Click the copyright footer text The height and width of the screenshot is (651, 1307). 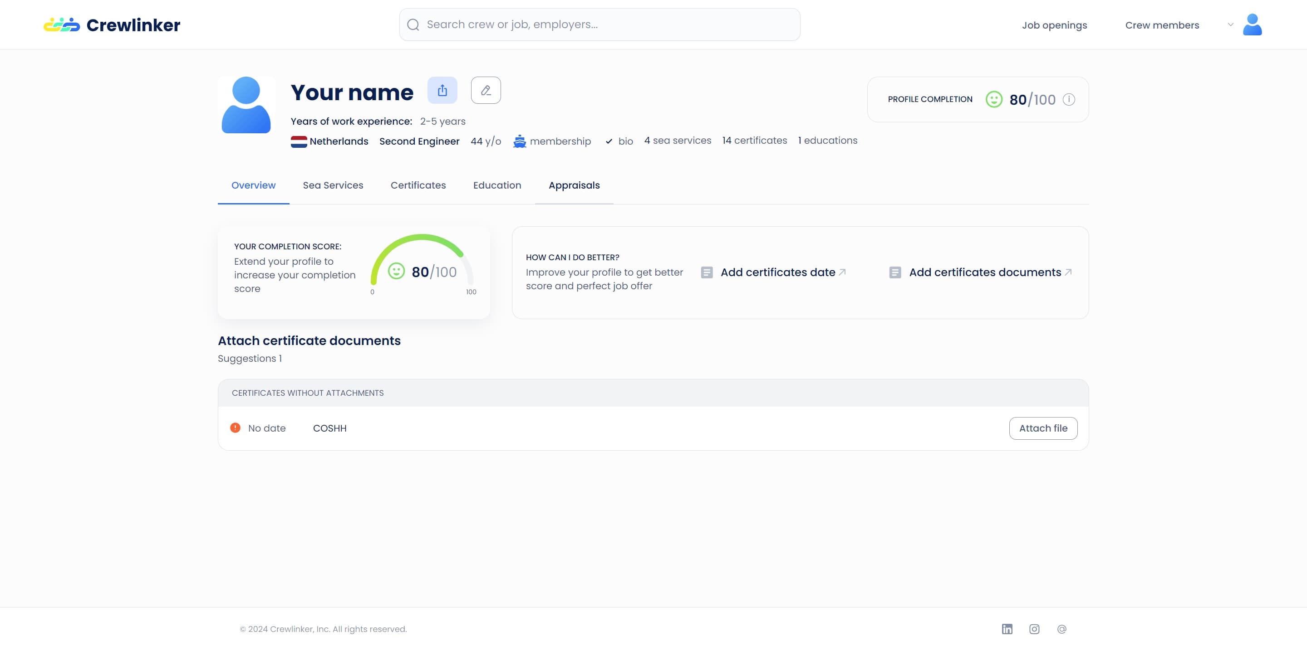click(323, 629)
